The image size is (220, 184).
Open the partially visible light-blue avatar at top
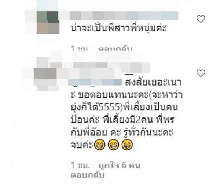pos(47,5)
